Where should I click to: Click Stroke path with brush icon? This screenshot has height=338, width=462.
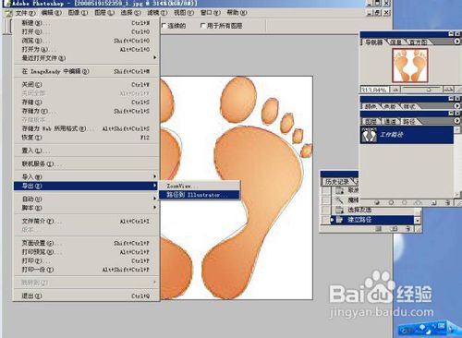click(391, 202)
